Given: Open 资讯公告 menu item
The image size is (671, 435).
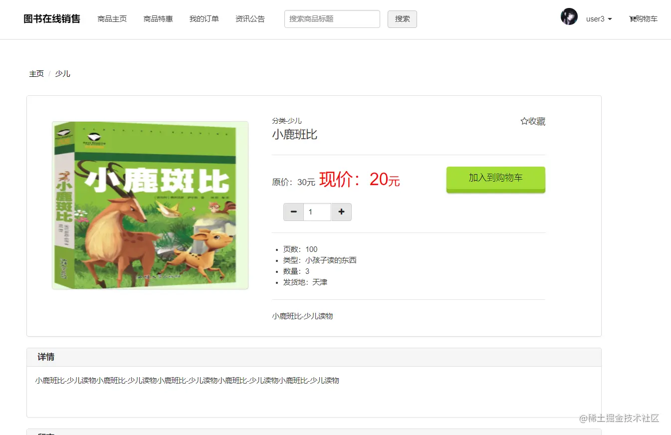Looking at the screenshot, I should 250,19.
